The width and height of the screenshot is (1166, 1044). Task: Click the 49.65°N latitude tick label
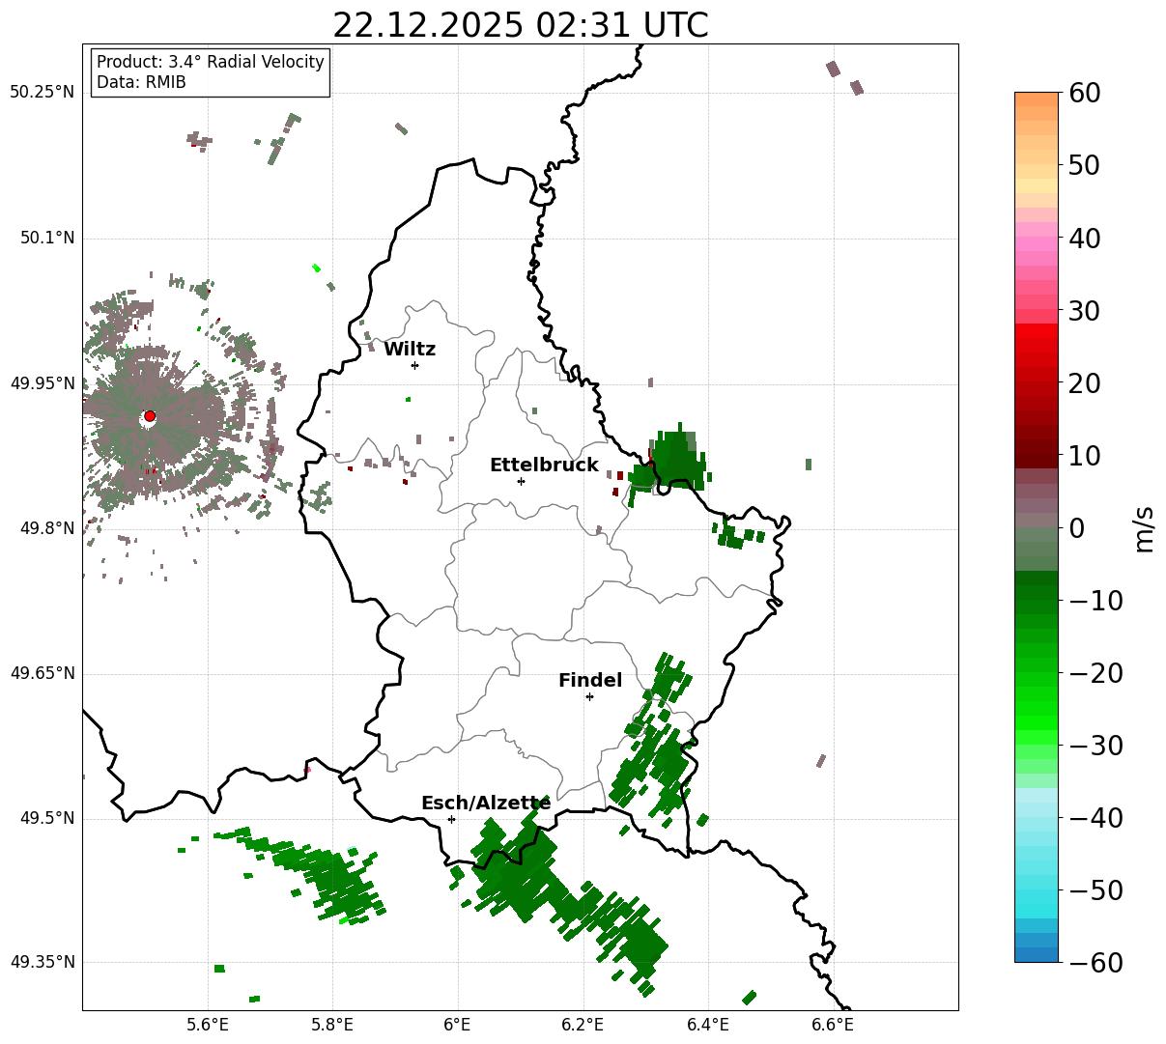click(x=43, y=674)
